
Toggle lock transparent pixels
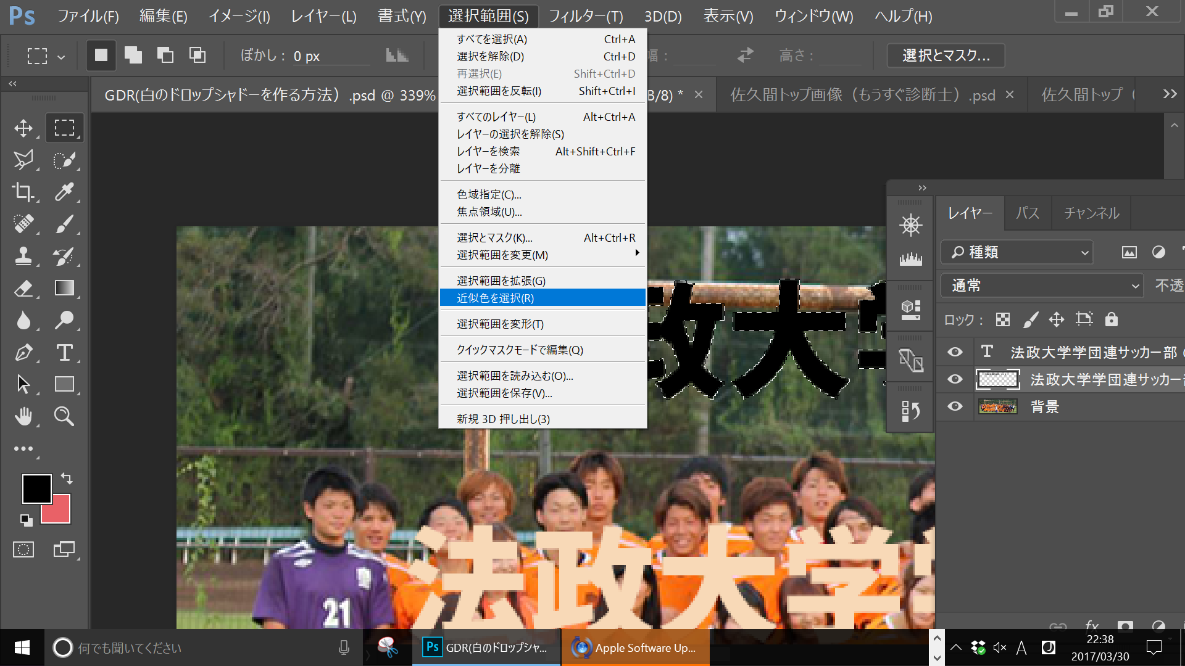(1003, 319)
